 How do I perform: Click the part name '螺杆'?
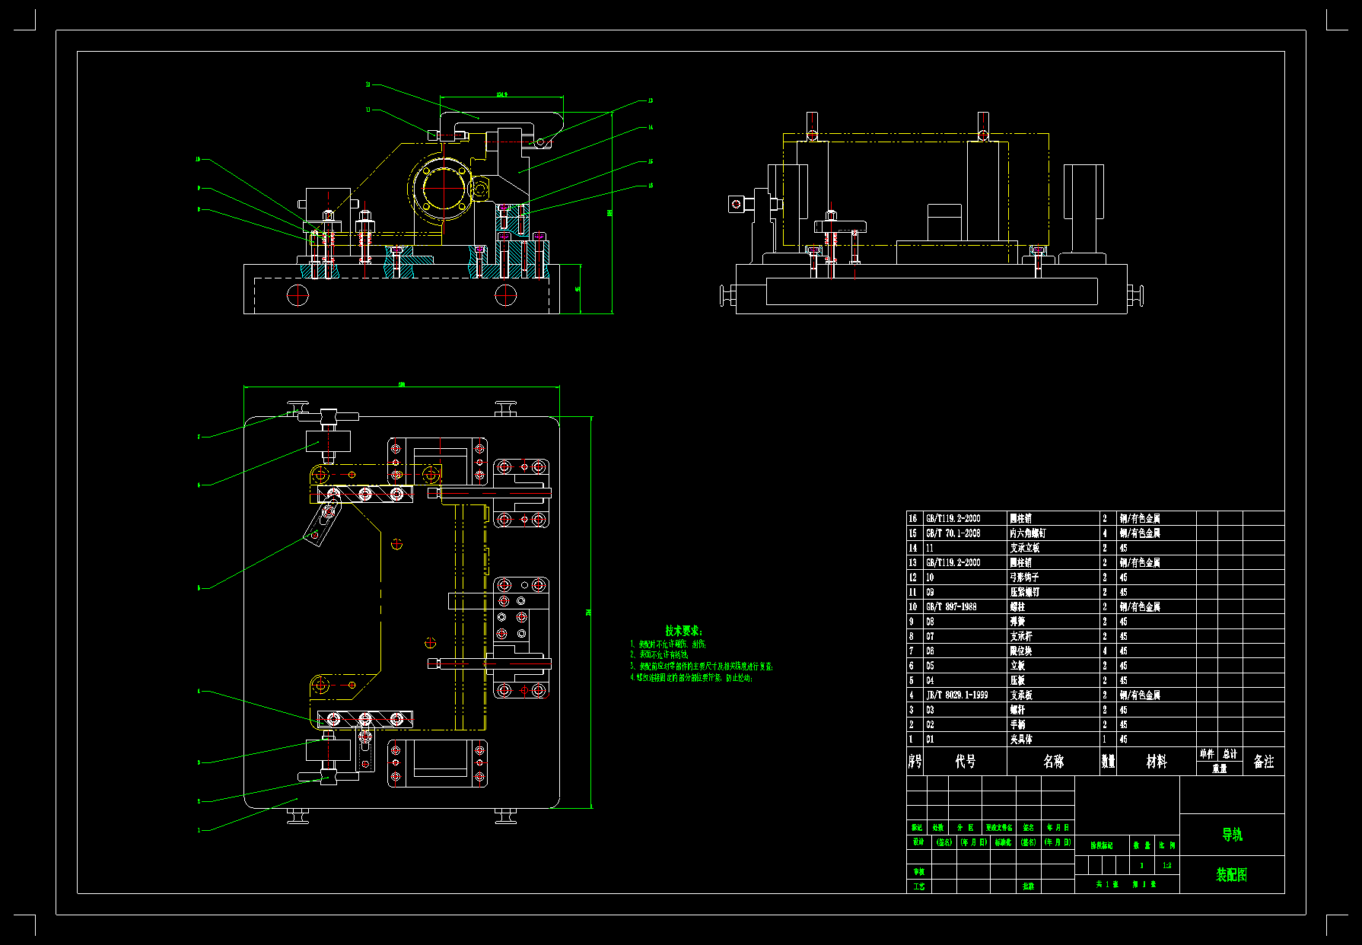pos(1017,710)
